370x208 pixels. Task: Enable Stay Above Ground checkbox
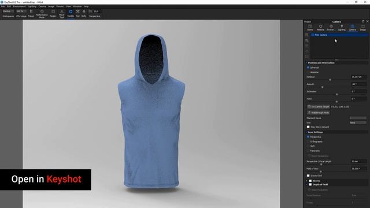(308, 127)
